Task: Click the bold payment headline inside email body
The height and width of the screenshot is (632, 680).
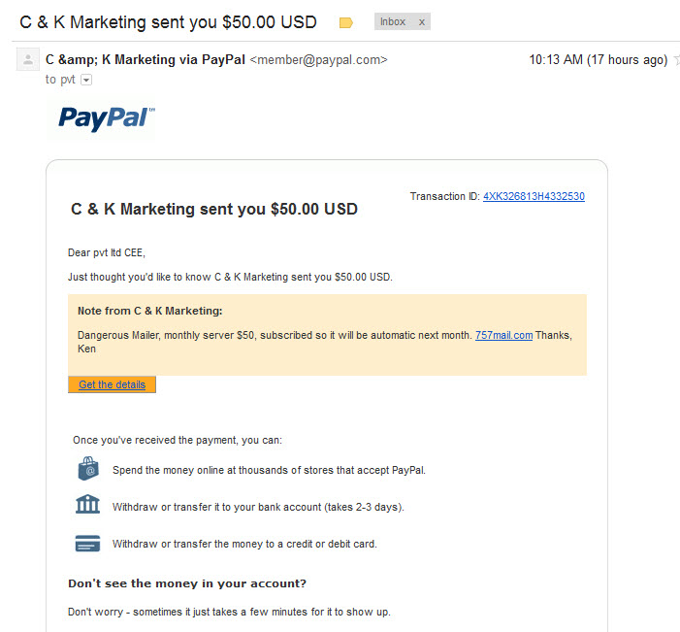Action: [214, 210]
